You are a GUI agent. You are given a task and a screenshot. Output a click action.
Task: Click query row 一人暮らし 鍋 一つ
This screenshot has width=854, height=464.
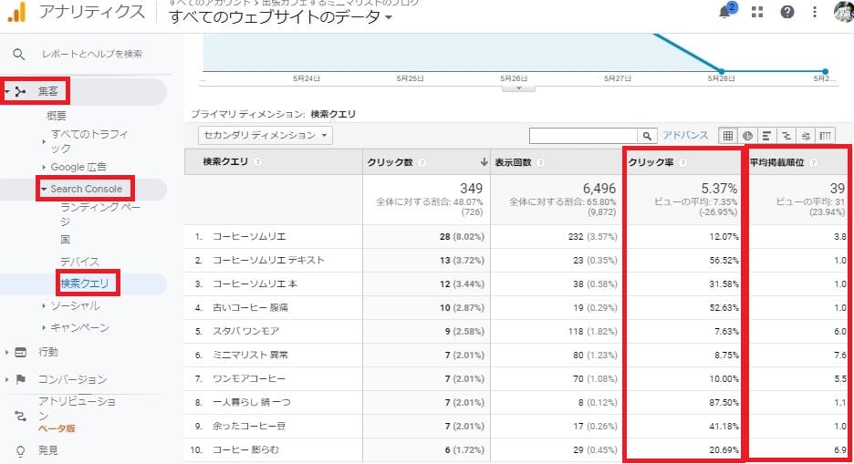coord(252,403)
